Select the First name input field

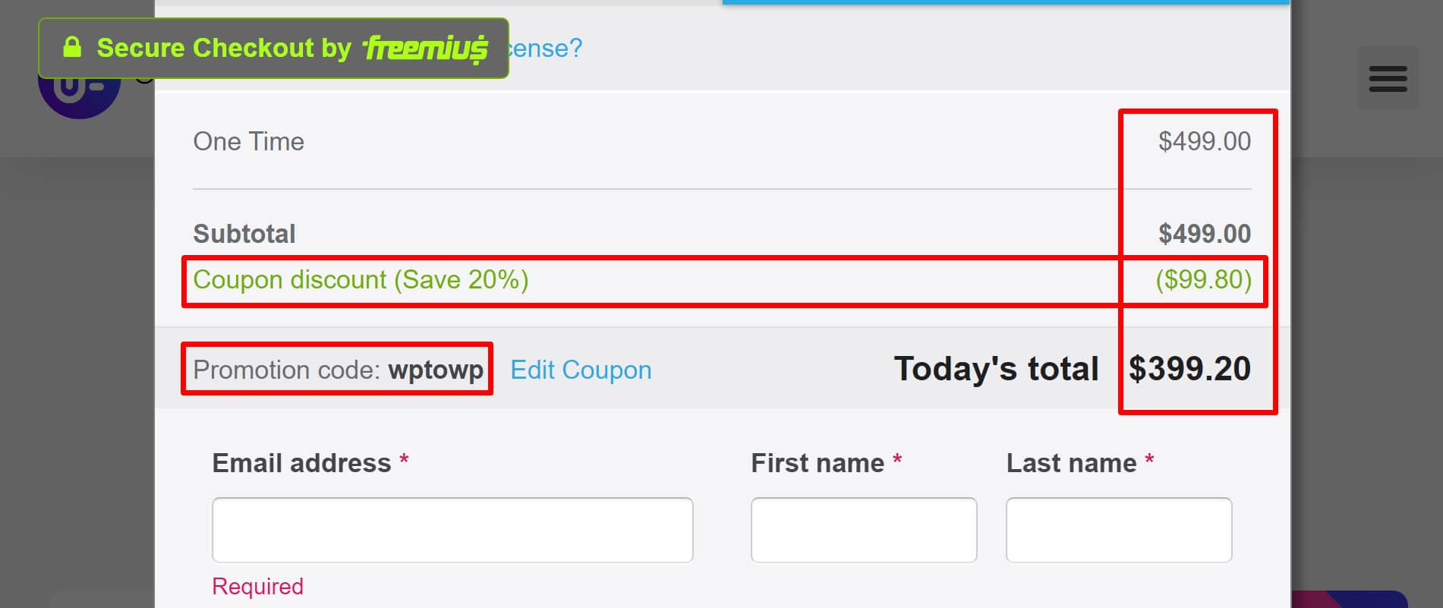point(863,530)
